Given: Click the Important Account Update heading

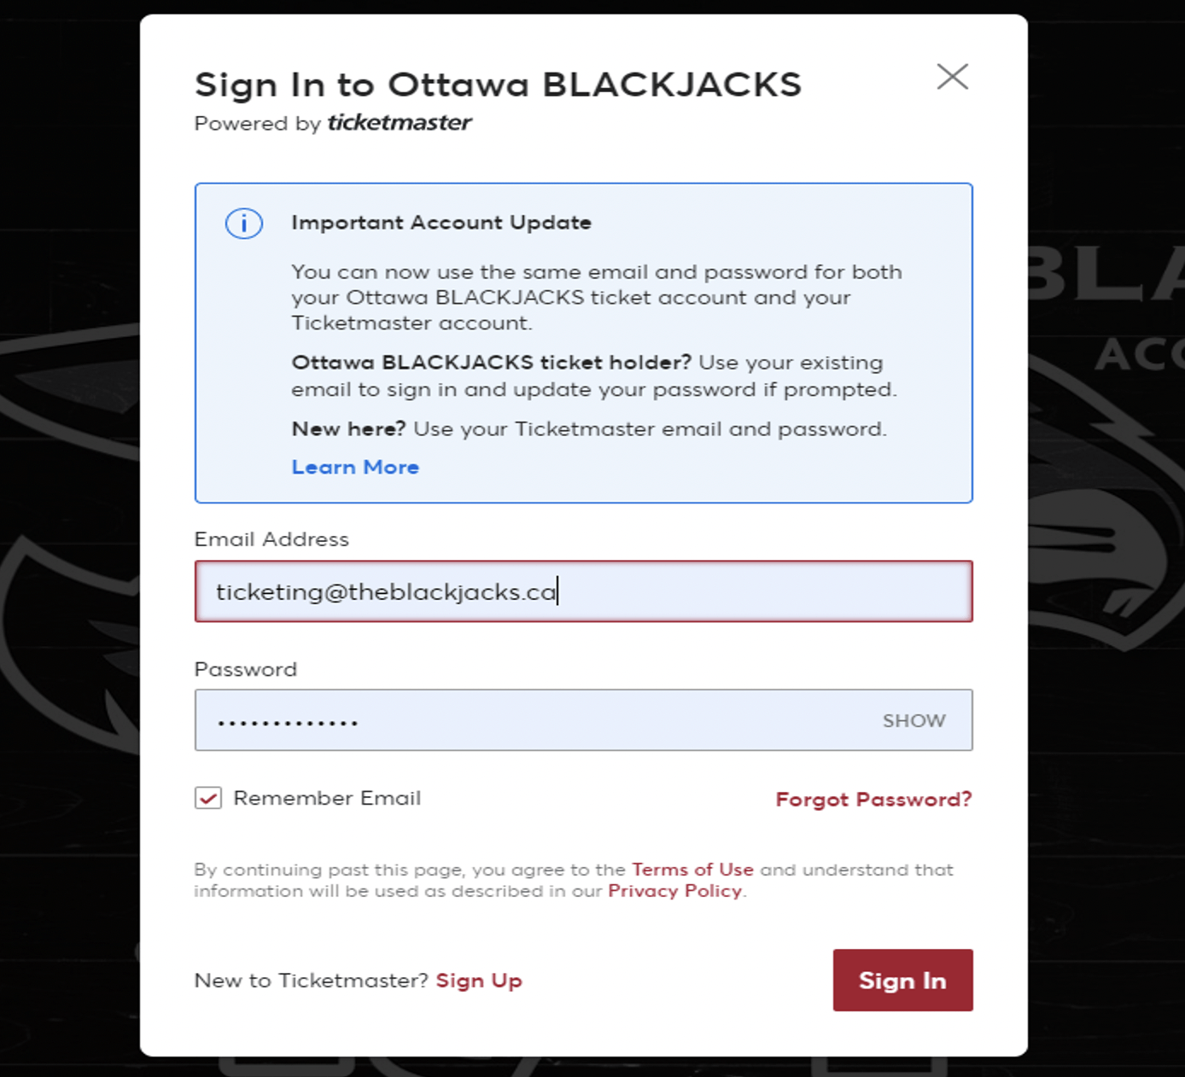Looking at the screenshot, I should coord(441,223).
